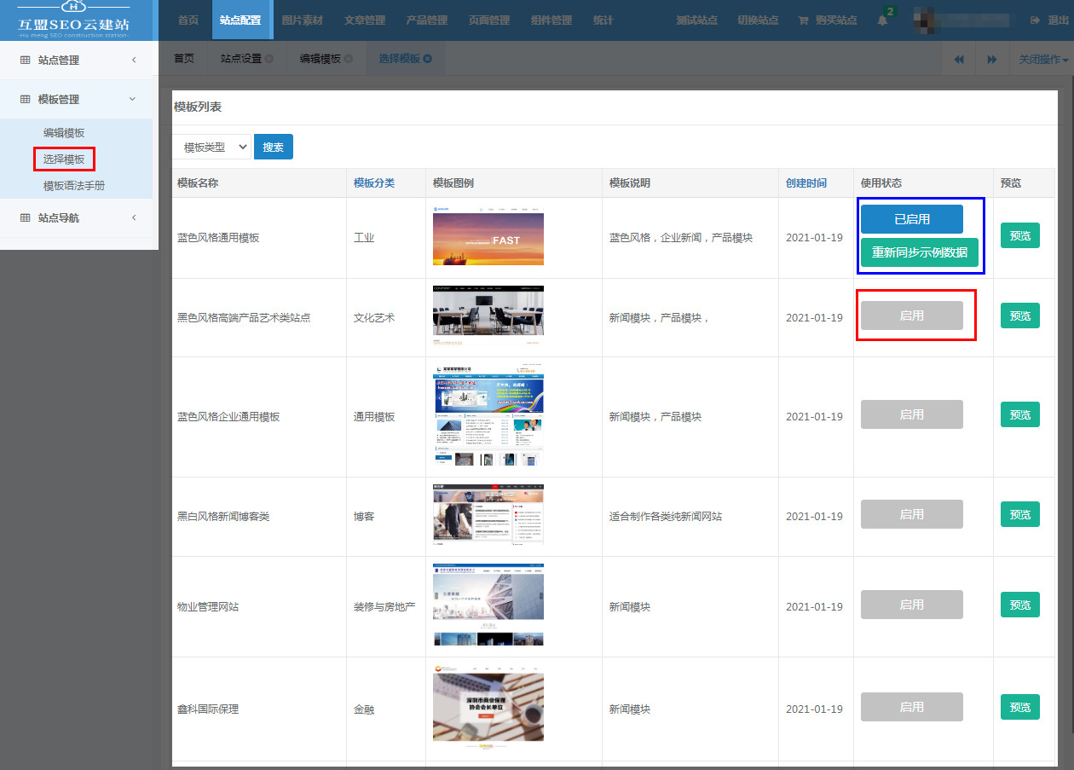Image resolution: width=1074 pixels, height=770 pixels.
Task: Click the 退出 logout icon
Action: (1035, 20)
